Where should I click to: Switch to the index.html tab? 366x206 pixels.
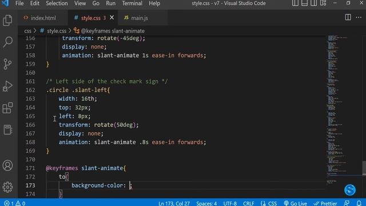(x=43, y=18)
